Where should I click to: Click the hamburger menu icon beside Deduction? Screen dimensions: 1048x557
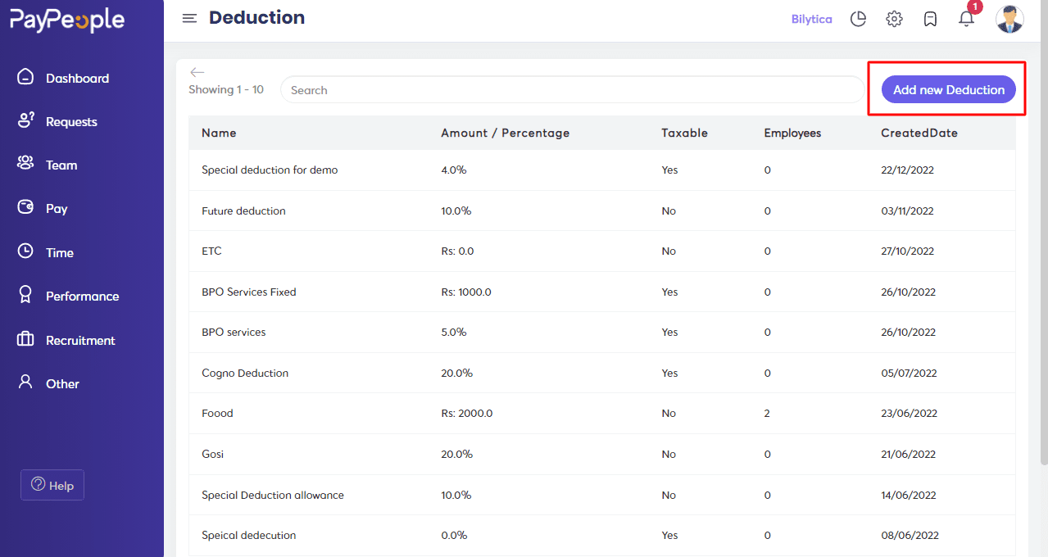click(189, 19)
